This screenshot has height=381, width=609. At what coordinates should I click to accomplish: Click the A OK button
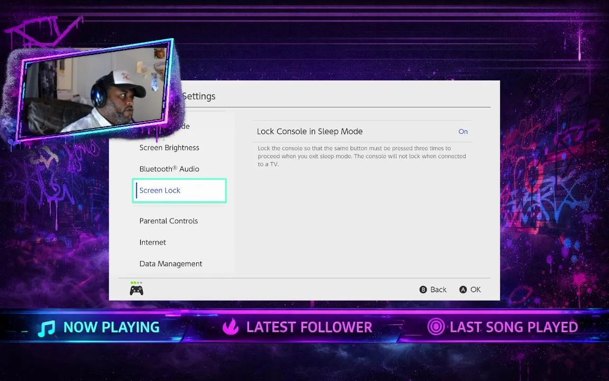pyautogui.click(x=470, y=289)
